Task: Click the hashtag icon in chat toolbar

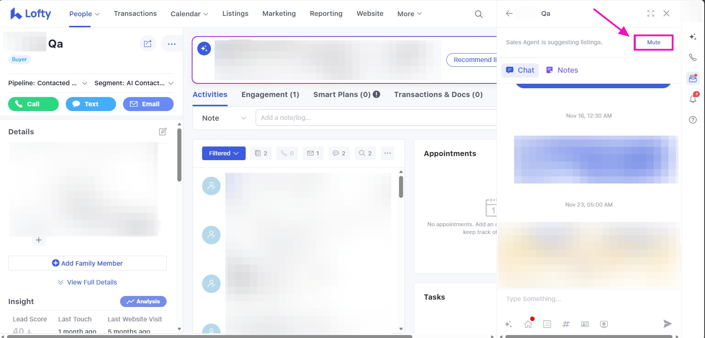Action: [x=566, y=324]
